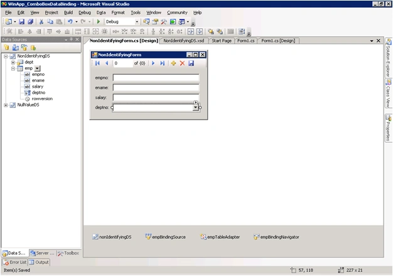Expand the NullValueDS dataset node
The width and height of the screenshot is (393, 277).
[6, 105]
